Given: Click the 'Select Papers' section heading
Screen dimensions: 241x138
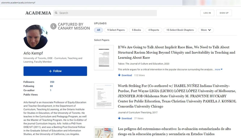Looking at the screenshot, I should (x=102, y=40).
